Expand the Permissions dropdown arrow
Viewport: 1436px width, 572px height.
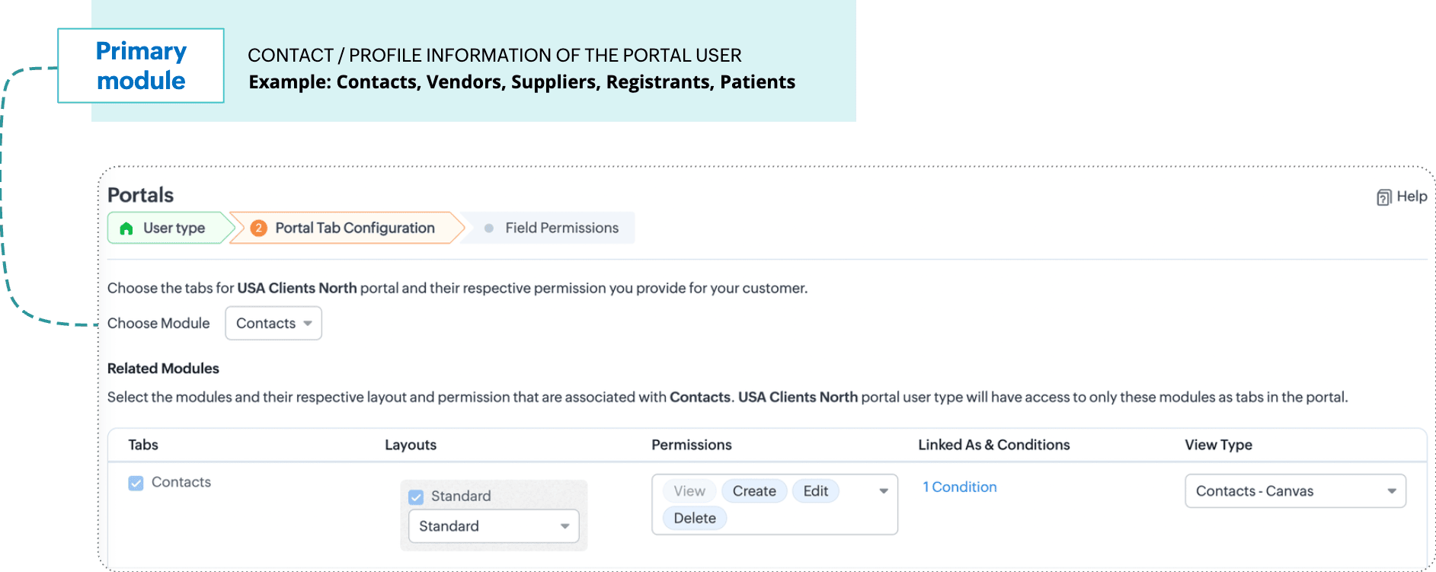(884, 491)
